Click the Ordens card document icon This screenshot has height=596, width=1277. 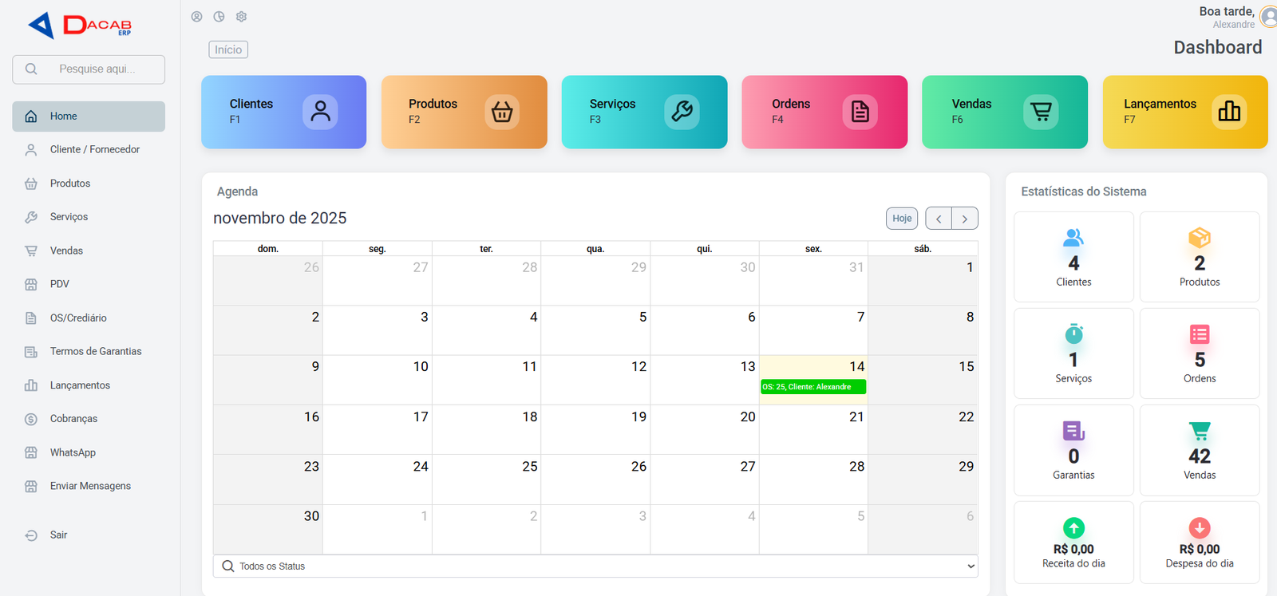coord(860,112)
